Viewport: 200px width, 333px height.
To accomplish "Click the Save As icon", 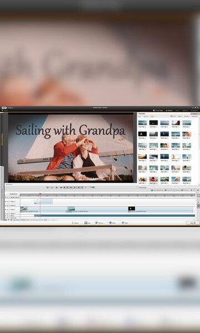I will point(97,223).
